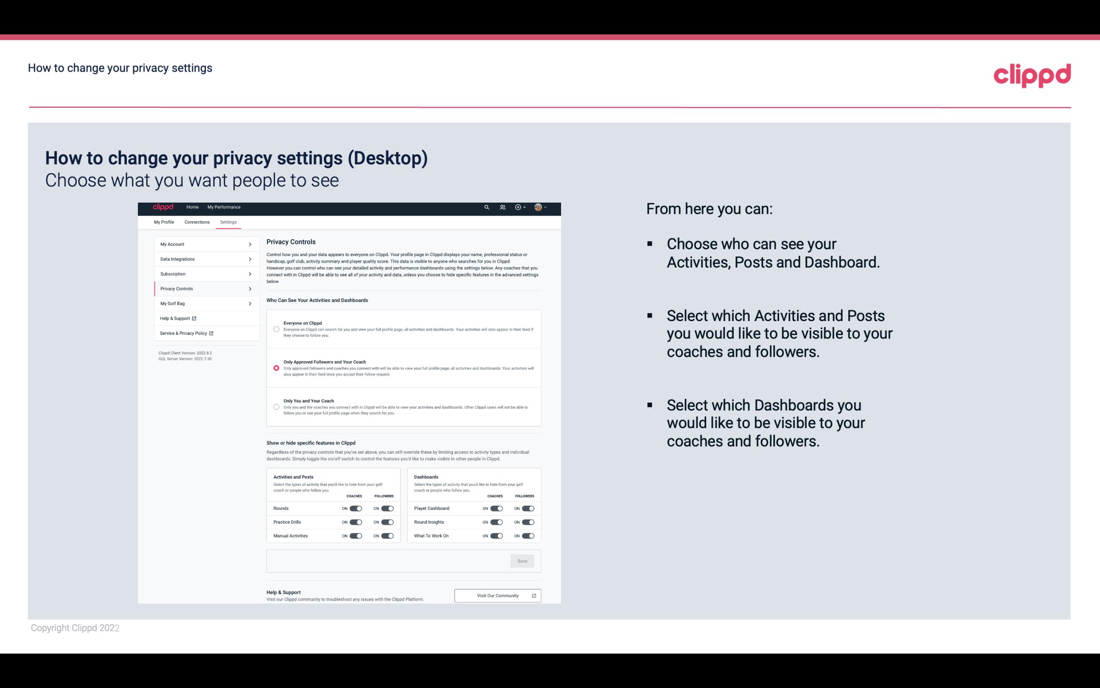1100x688 pixels.
Task: Toggle Rounds visibility for Followers off
Action: 387,508
